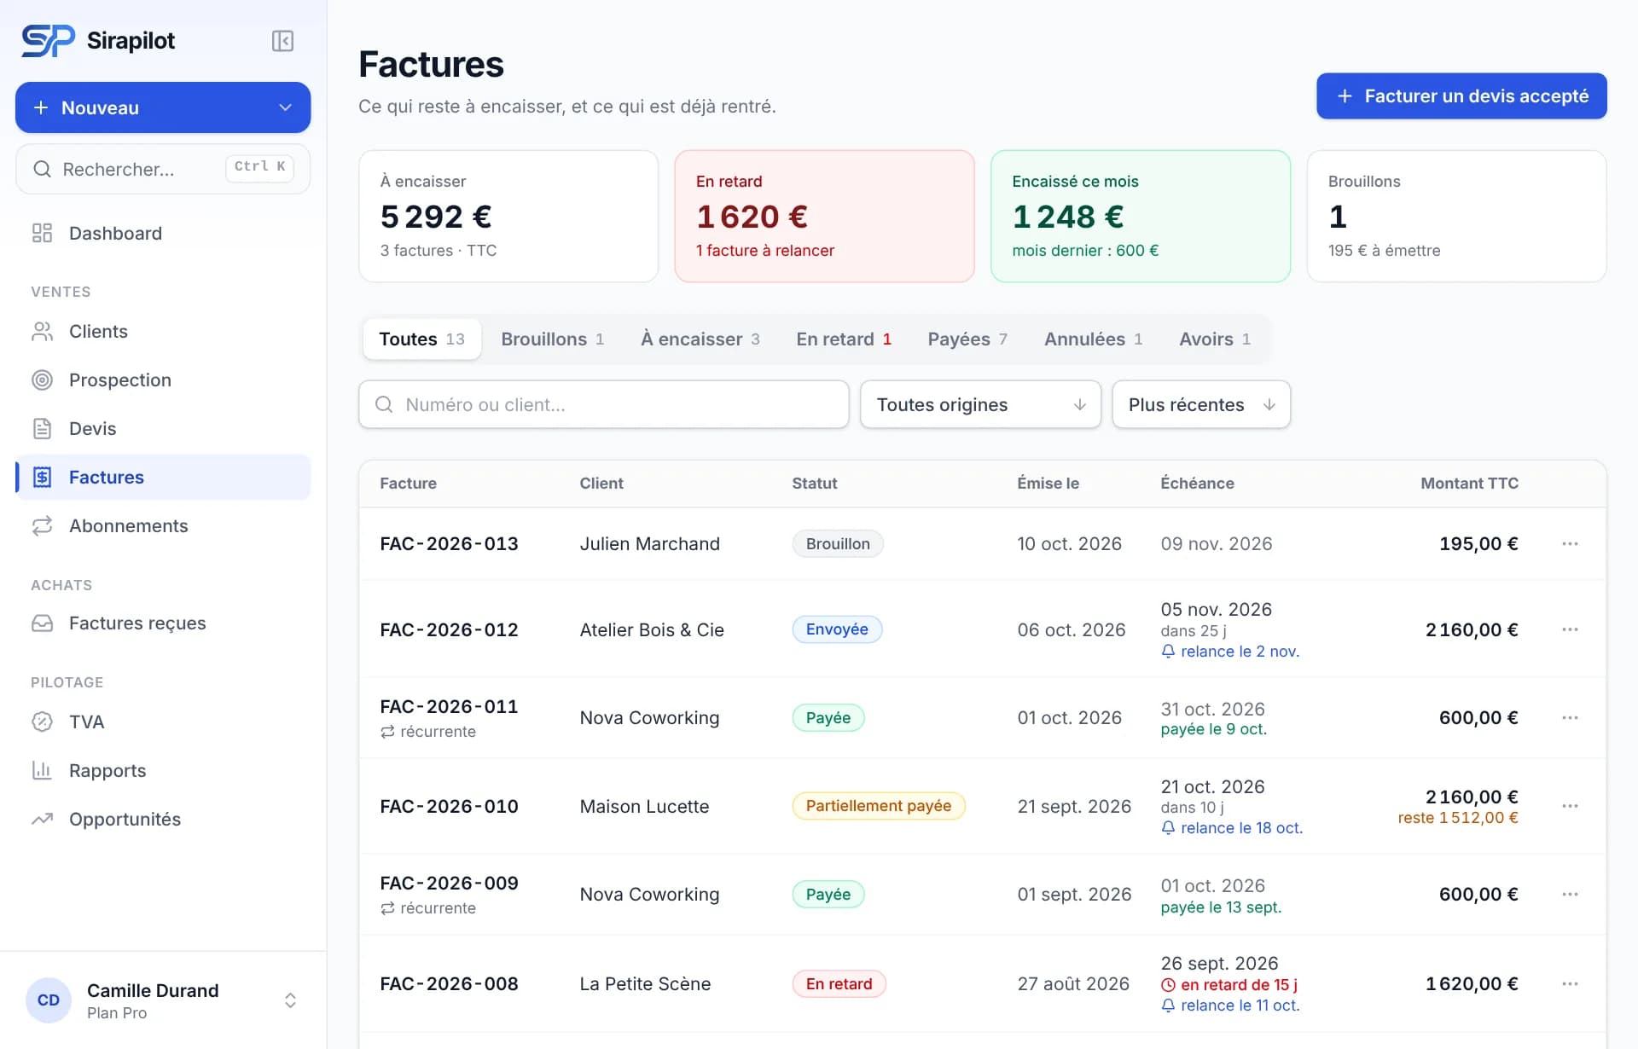This screenshot has width=1638, height=1049.
Task: Click the Partiellement payée status badge
Action: pyautogui.click(x=879, y=806)
